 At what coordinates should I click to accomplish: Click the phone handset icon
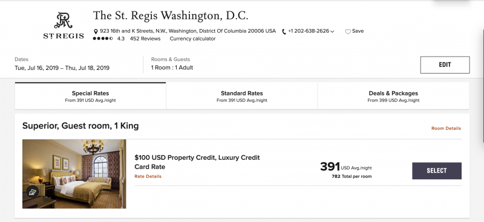point(284,31)
